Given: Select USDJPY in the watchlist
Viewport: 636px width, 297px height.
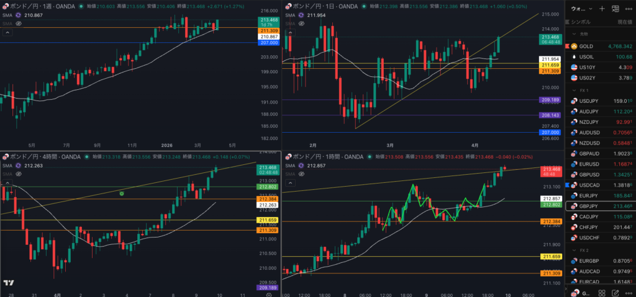Looking at the screenshot, I should [588, 100].
